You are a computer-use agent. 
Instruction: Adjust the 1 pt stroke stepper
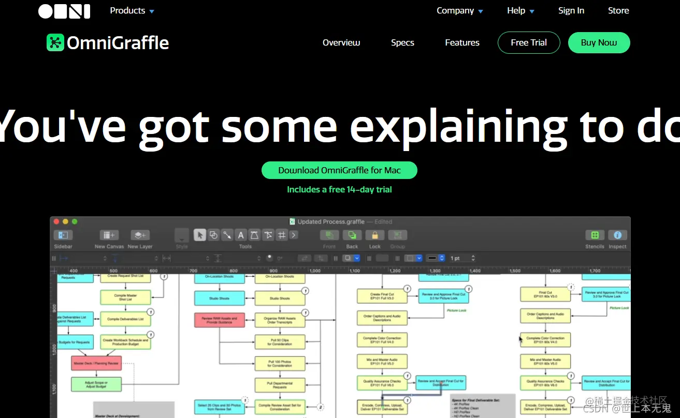[x=473, y=258]
